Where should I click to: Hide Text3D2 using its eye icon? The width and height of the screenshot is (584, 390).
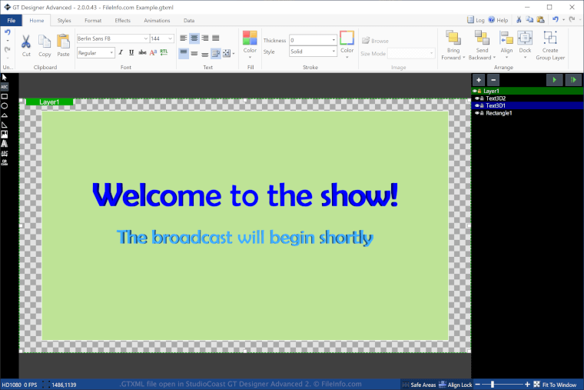click(x=476, y=98)
